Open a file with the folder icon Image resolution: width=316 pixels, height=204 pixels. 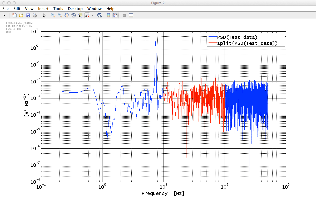(21, 16)
